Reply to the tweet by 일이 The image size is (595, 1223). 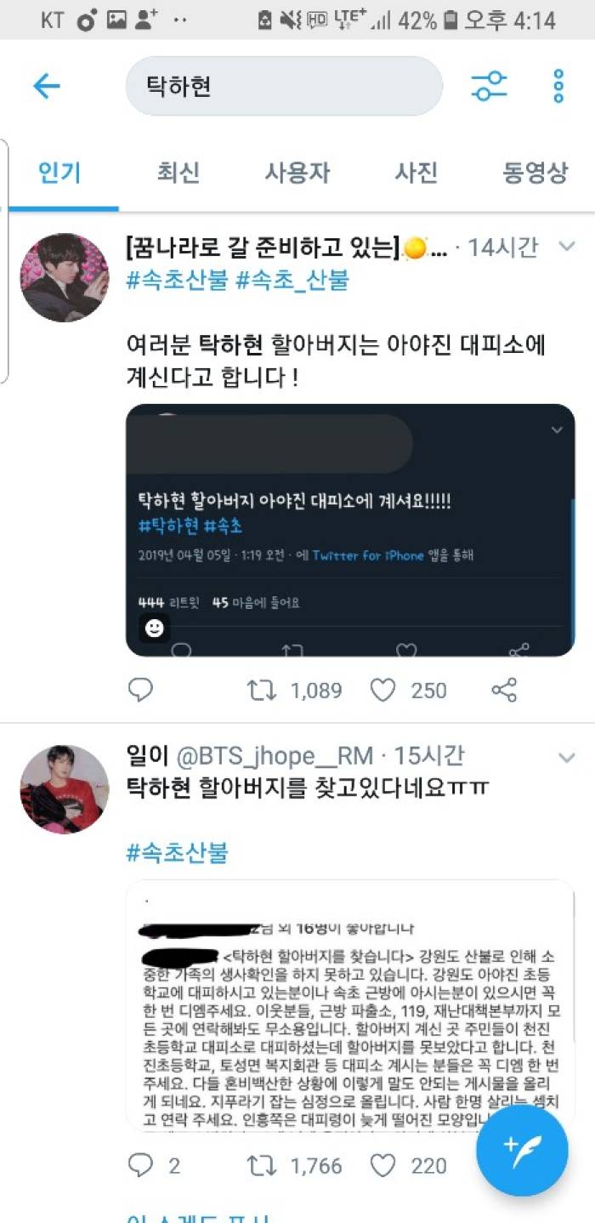(140, 1164)
